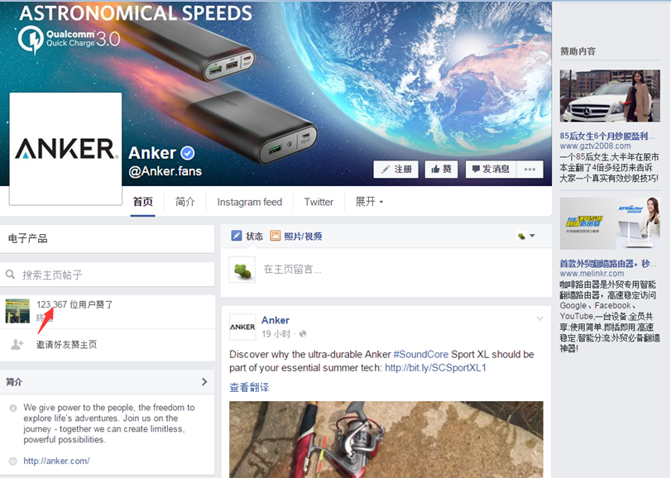Click the @Anker.fans page username
Viewport: 671px width, 478px height.
click(x=165, y=171)
